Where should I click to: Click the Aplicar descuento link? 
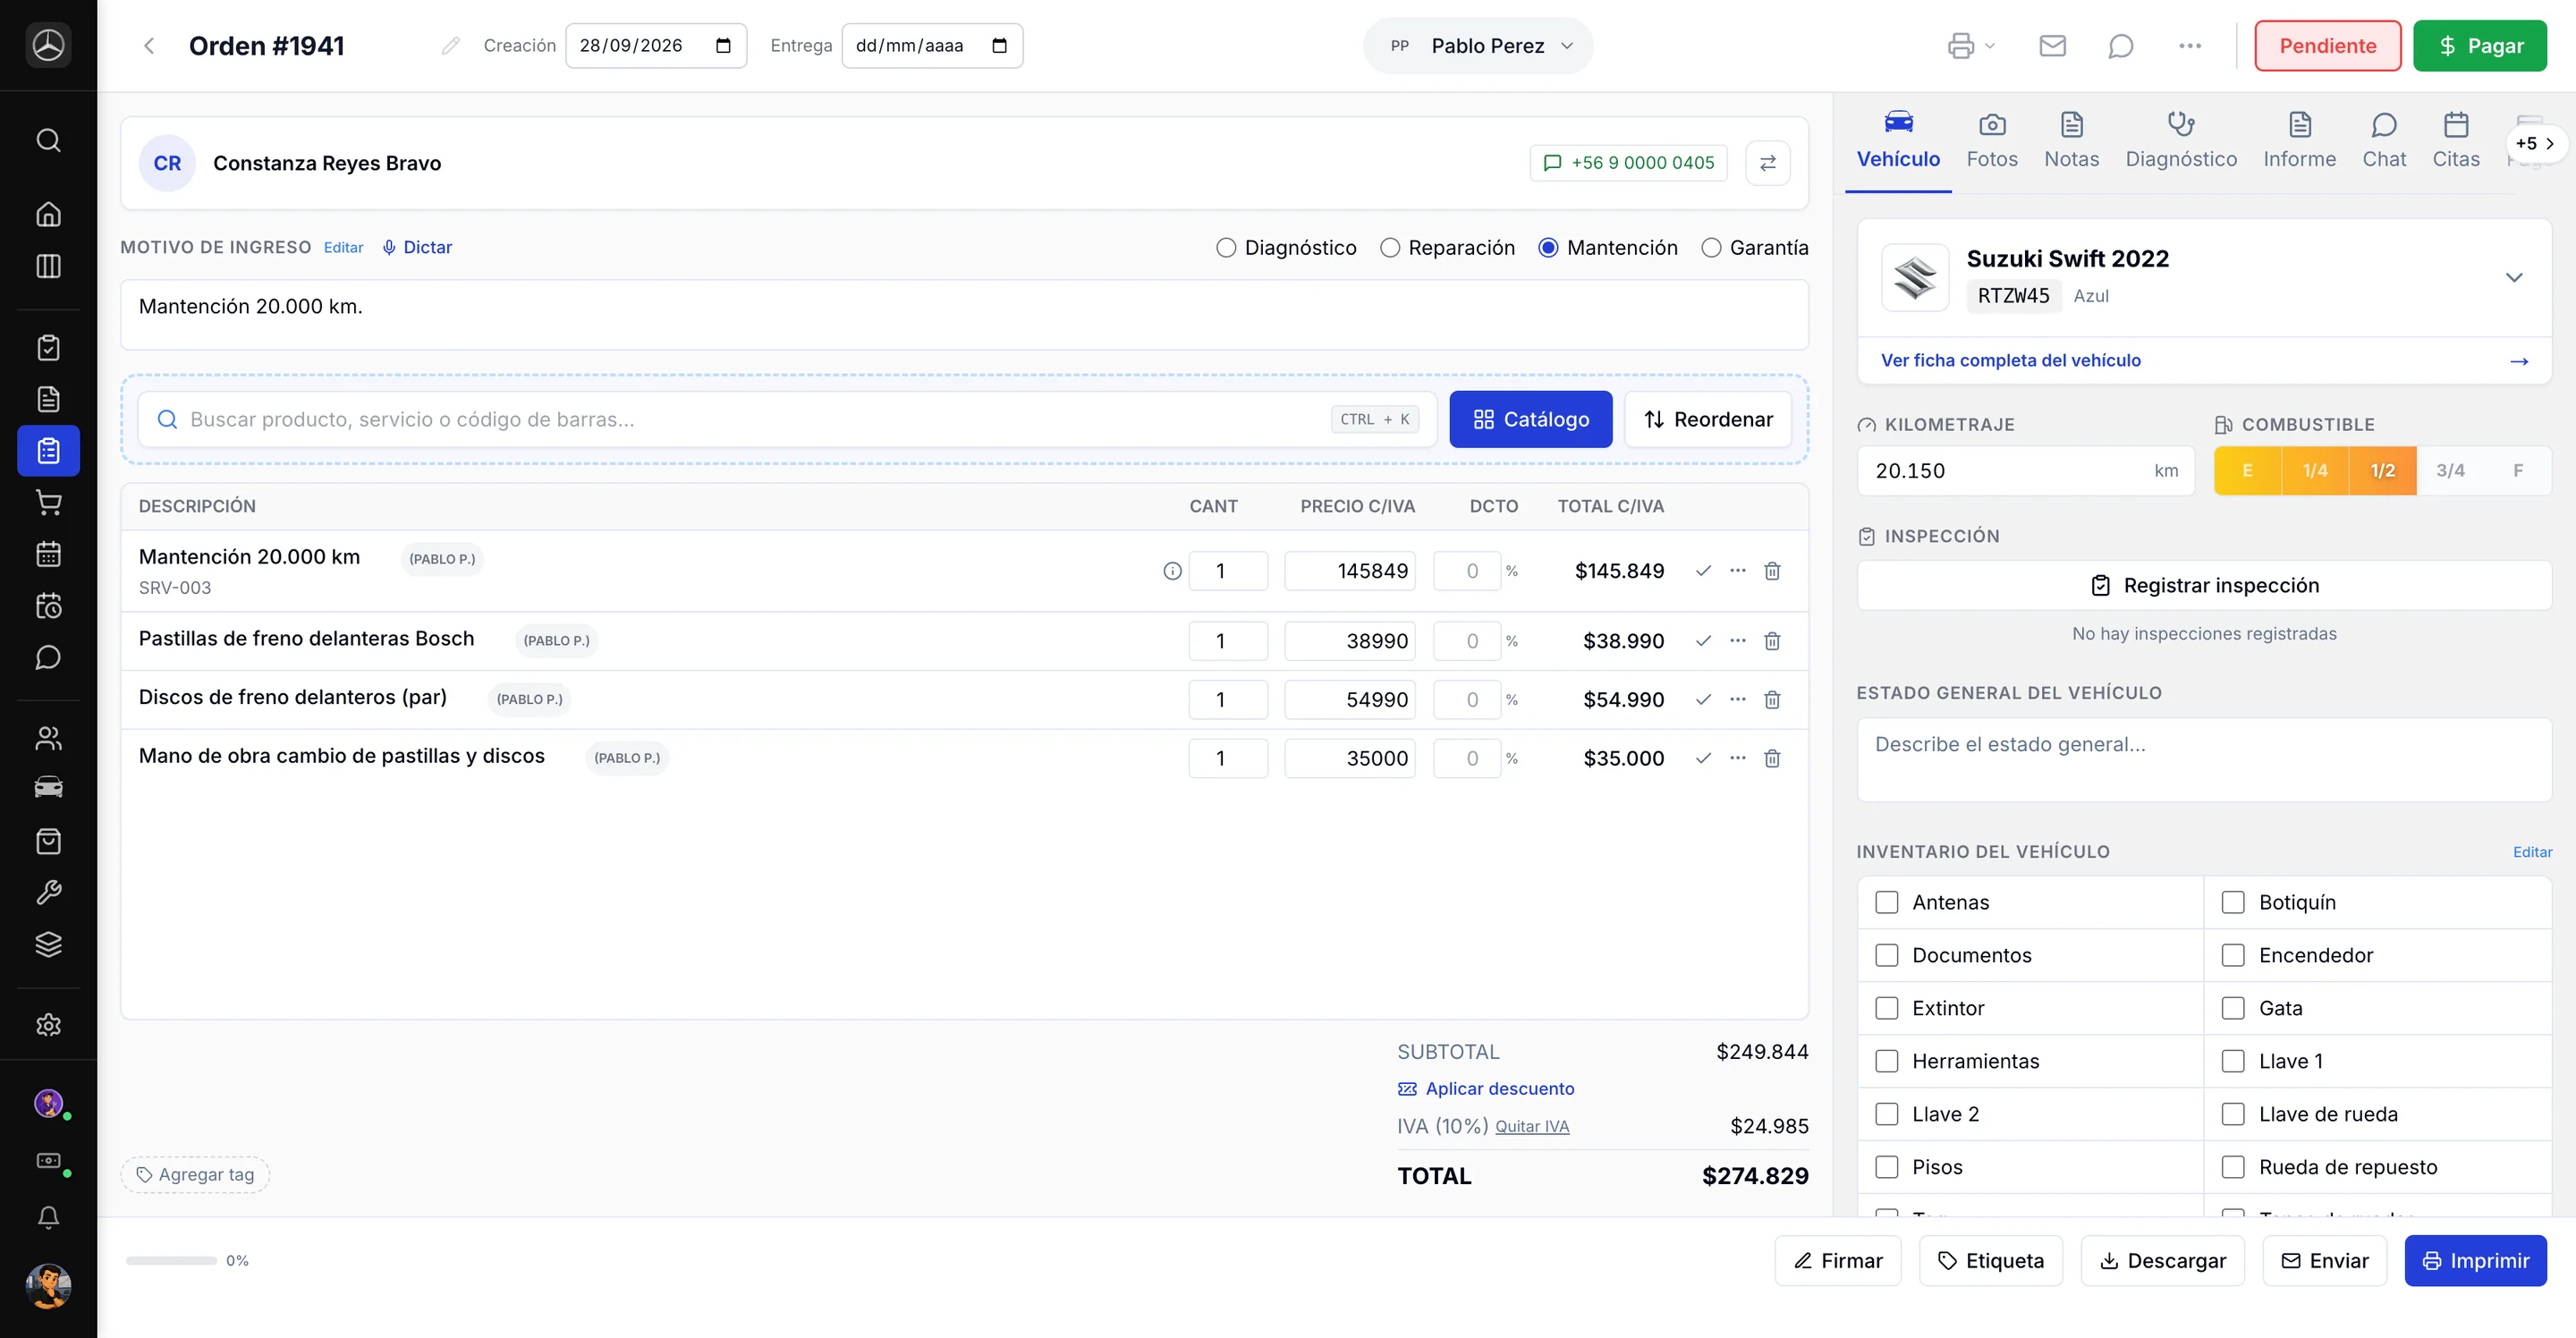point(1486,1088)
